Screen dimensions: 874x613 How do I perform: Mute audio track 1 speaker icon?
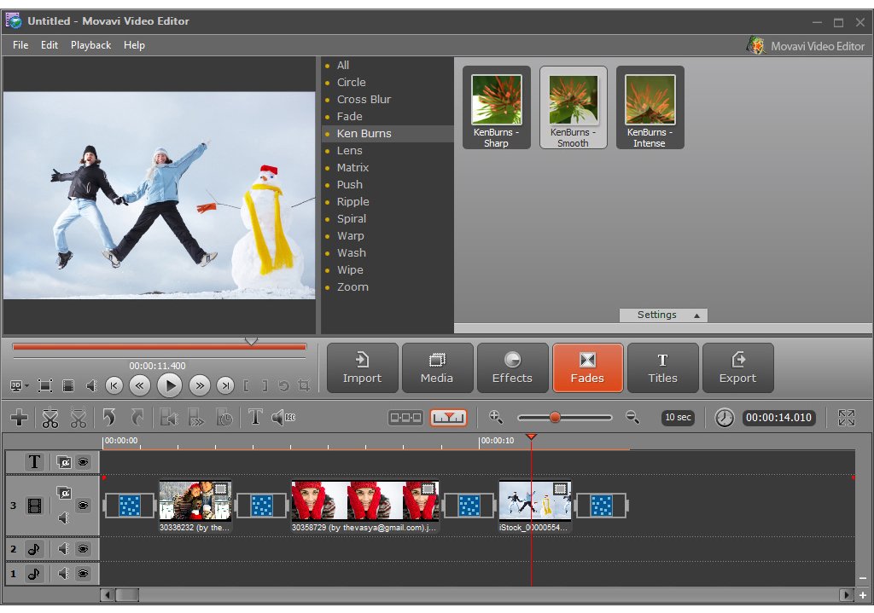tap(64, 574)
